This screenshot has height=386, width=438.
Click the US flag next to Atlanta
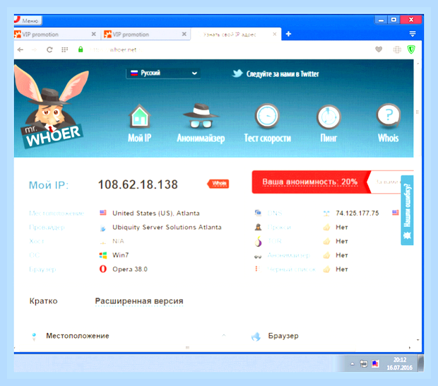(103, 213)
